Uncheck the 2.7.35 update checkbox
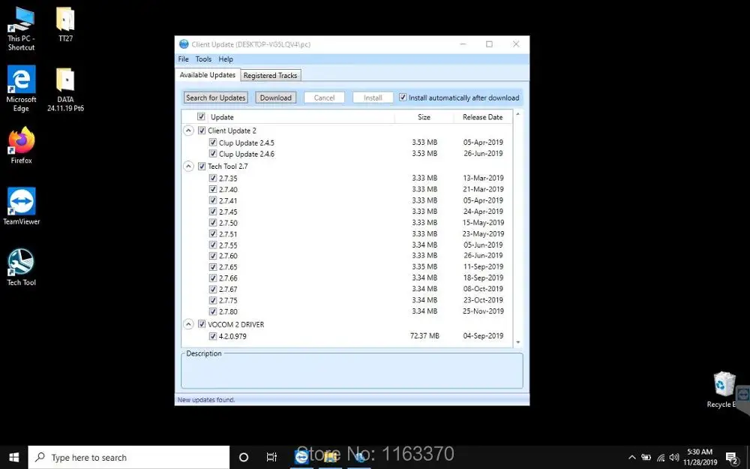The height and width of the screenshot is (469, 750). pyautogui.click(x=213, y=178)
